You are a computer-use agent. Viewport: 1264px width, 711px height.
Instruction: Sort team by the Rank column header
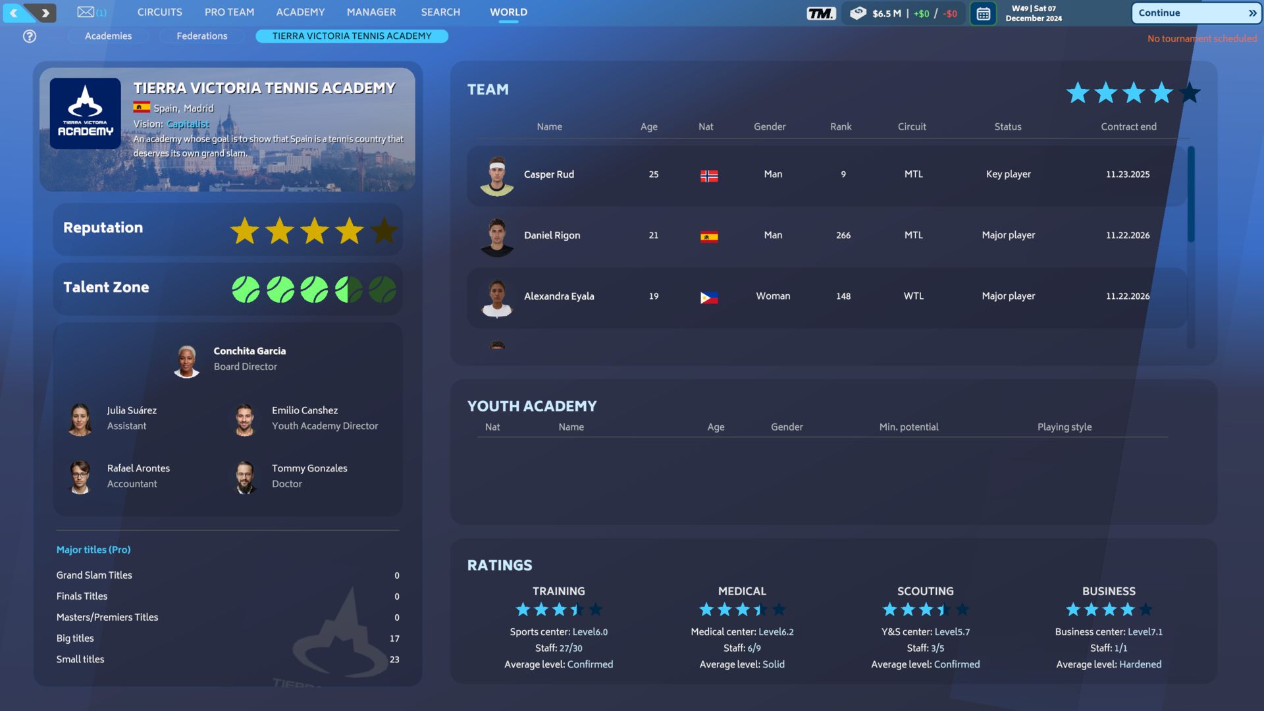pyautogui.click(x=840, y=126)
